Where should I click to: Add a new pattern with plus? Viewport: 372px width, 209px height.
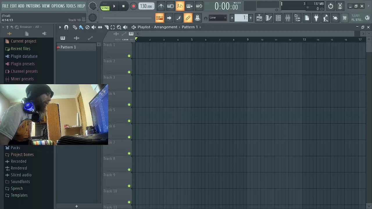point(251,18)
